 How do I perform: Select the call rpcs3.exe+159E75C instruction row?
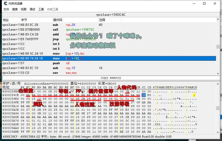click(x=109, y=30)
